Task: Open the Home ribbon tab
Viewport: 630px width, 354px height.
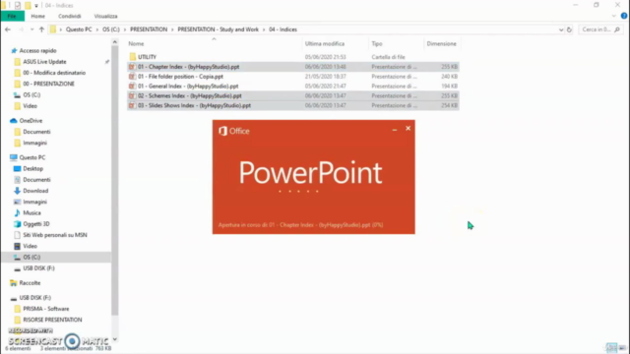Action: click(x=37, y=16)
